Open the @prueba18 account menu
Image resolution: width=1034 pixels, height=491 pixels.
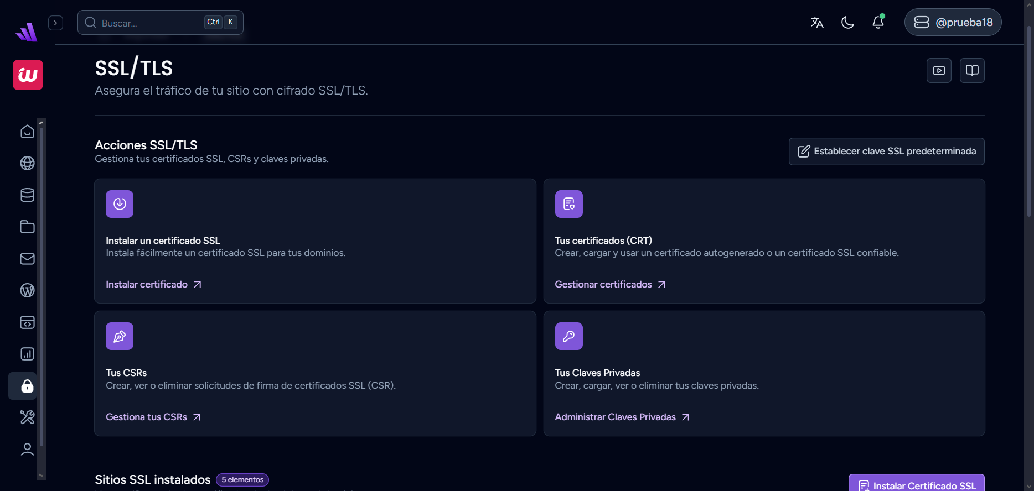click(x=953, y=22)
